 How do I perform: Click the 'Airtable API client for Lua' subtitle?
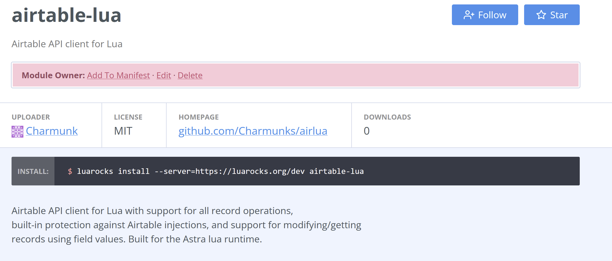(x=67, y=44)
